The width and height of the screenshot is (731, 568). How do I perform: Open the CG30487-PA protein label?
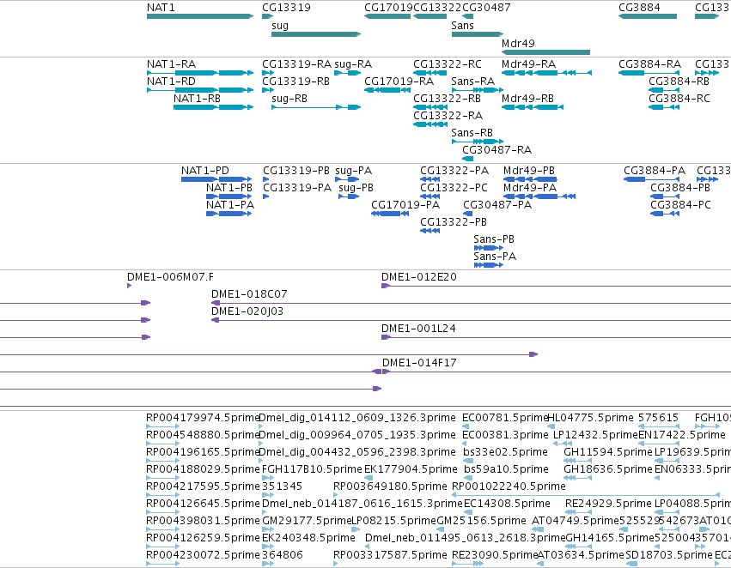pyautogui.click(x=497, y=205)
